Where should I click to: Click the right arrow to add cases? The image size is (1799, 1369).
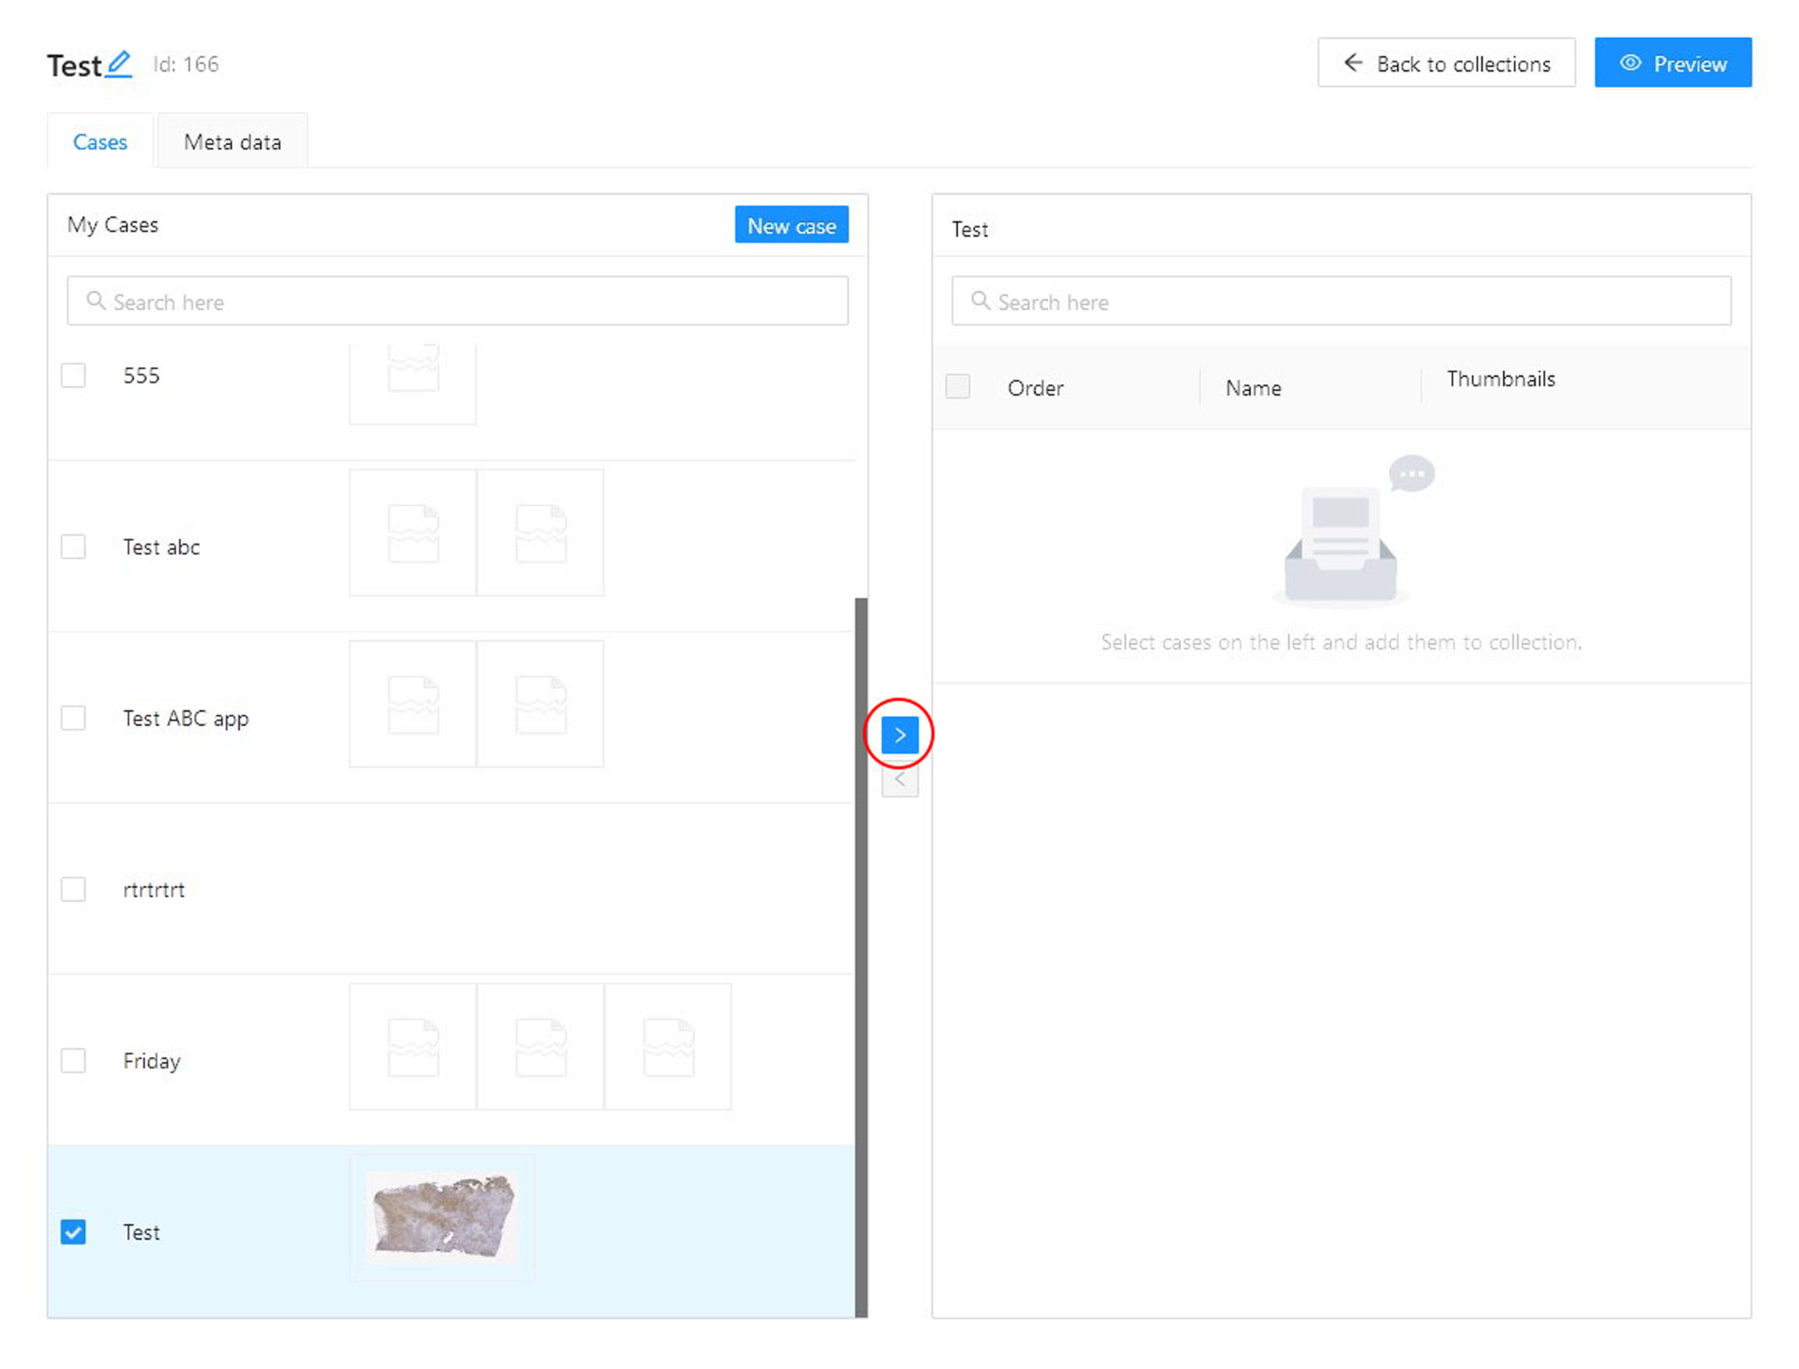coord(899,735)
